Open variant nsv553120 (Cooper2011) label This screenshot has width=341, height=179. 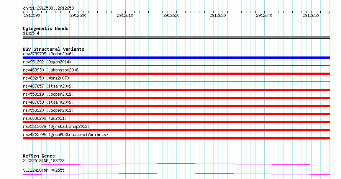(x=48, y=110)
